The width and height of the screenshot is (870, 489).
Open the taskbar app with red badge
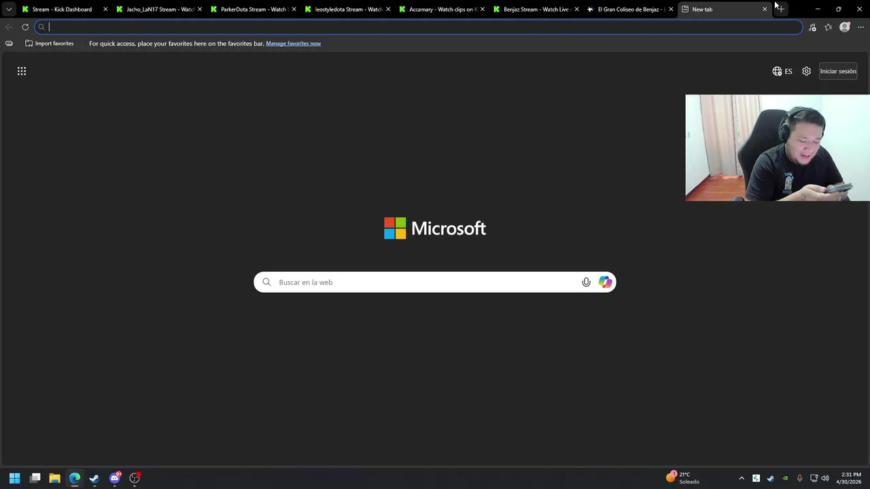coord(135,478)
